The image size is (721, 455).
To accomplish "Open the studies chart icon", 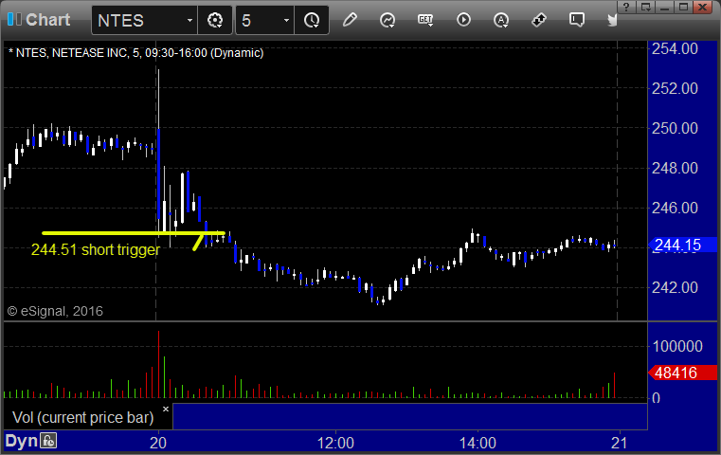I will [x=388, y=20].
